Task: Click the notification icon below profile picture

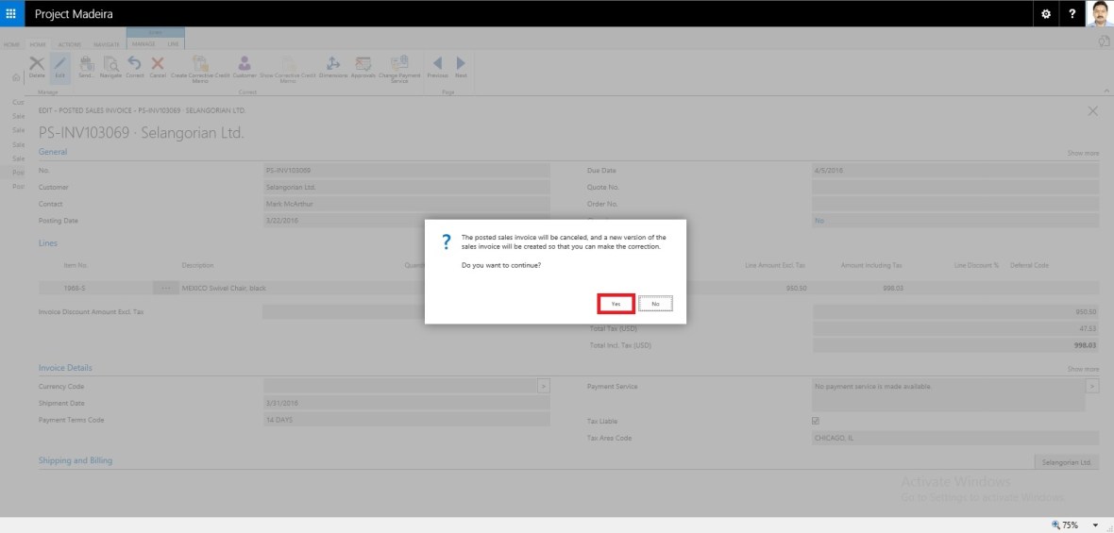Action: click(1104, 42)
